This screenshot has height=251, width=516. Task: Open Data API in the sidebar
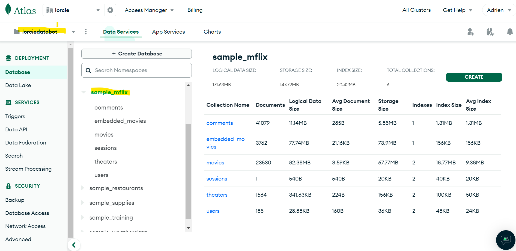point(16,129)
